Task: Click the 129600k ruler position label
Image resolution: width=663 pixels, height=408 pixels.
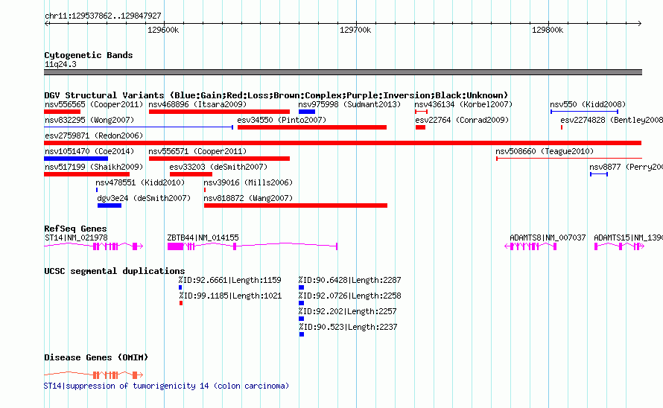Action: (163, 30)
